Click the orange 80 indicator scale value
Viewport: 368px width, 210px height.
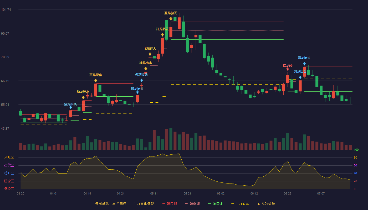point(355,158)
